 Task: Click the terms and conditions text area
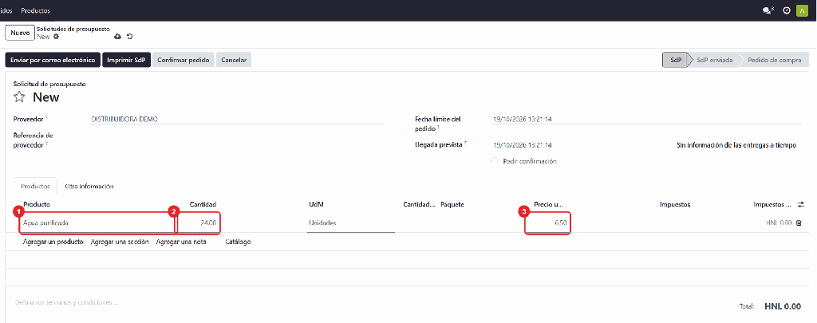pyautogui.click(x=65, y=302)
